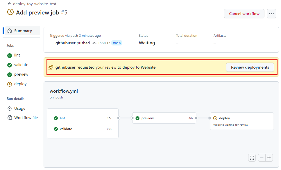
Task: Click the 46s duration on preview node
Action: tap(191, 118)
